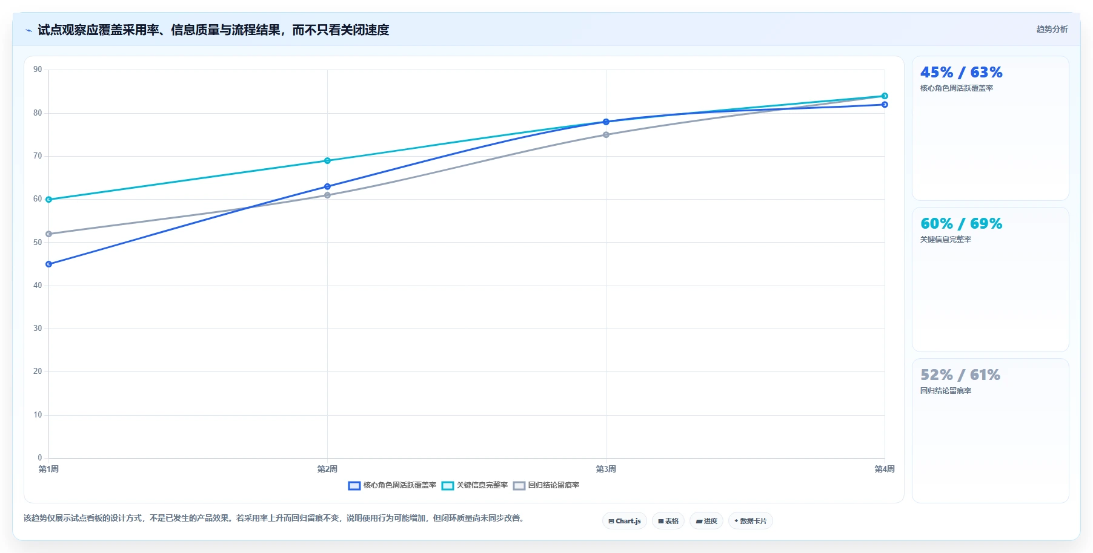Click the gray data point at 第1周 (52)
This screenshot has height=553, width=1093.
pos(48,234)
